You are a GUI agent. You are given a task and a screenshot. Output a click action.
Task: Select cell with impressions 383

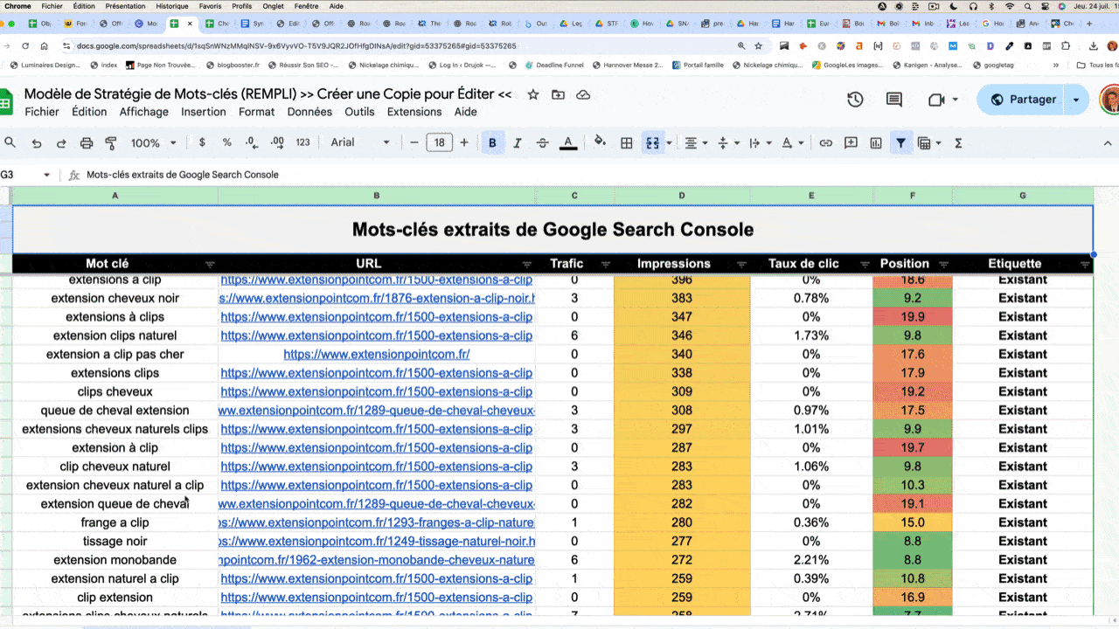pos(682,298)
